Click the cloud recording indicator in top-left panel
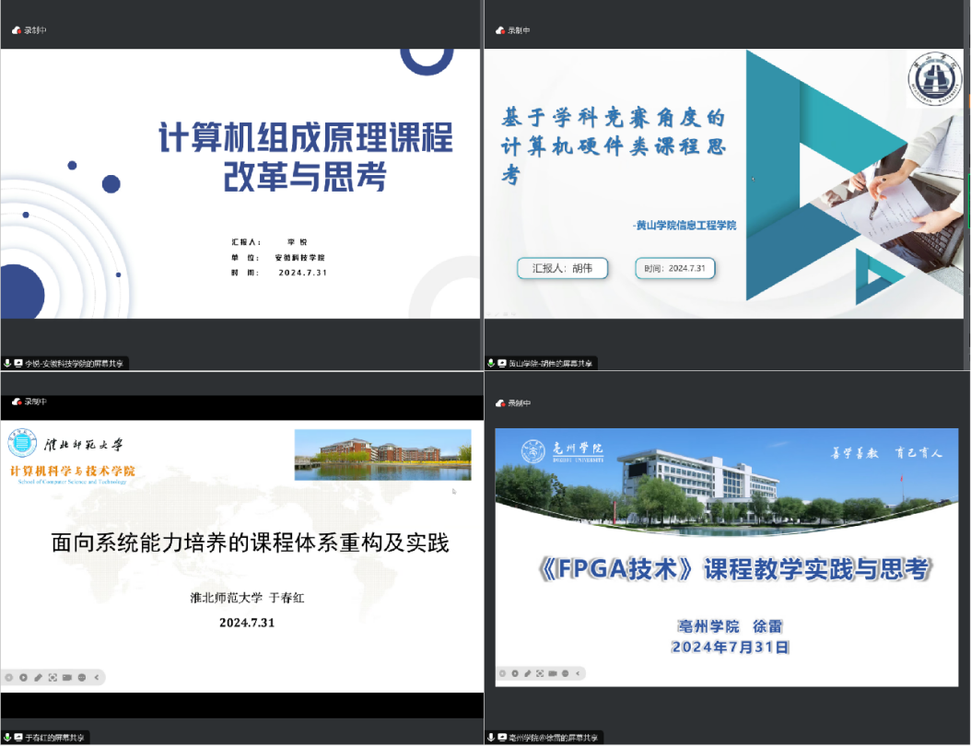The width and height of the screenshot is (971, 746). tap(17, 30)
